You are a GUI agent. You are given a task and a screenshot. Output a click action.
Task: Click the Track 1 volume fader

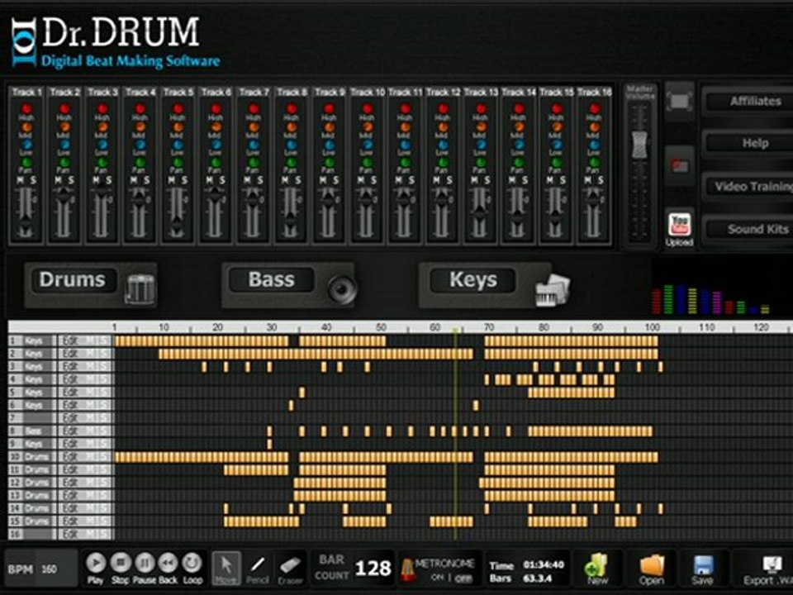26,225
